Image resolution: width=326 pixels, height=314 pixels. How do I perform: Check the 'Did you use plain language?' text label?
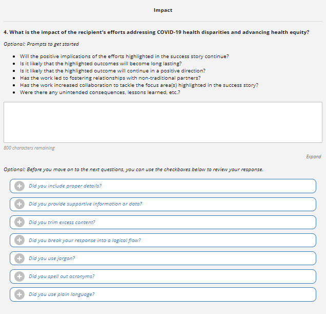tap(62, 294)
